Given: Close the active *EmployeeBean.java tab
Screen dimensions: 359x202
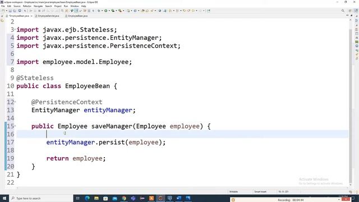Looking at the screenshot, I should pyautogui.click(x=31, y=16).
